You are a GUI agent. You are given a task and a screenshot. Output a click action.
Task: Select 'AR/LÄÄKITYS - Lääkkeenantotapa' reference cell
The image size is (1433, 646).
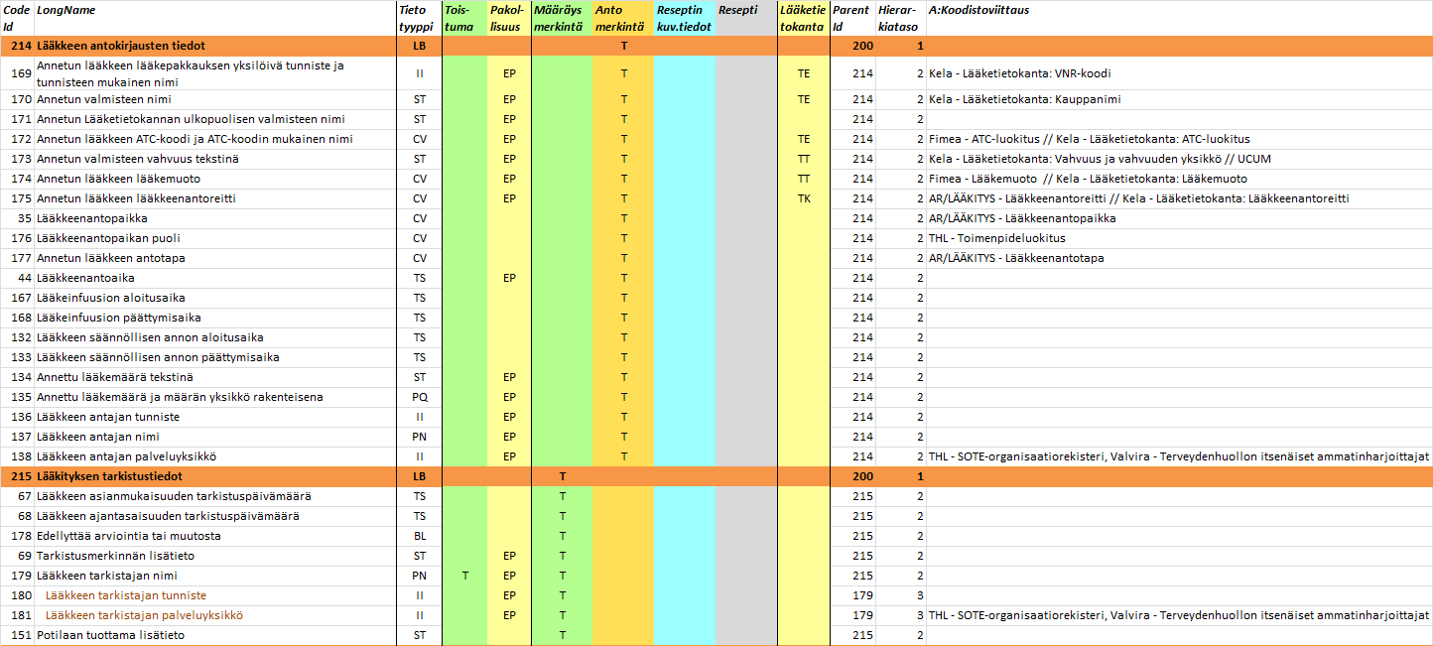click(1179, 258)
